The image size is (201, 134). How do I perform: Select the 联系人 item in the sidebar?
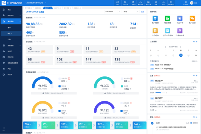(x=11, y=34)
